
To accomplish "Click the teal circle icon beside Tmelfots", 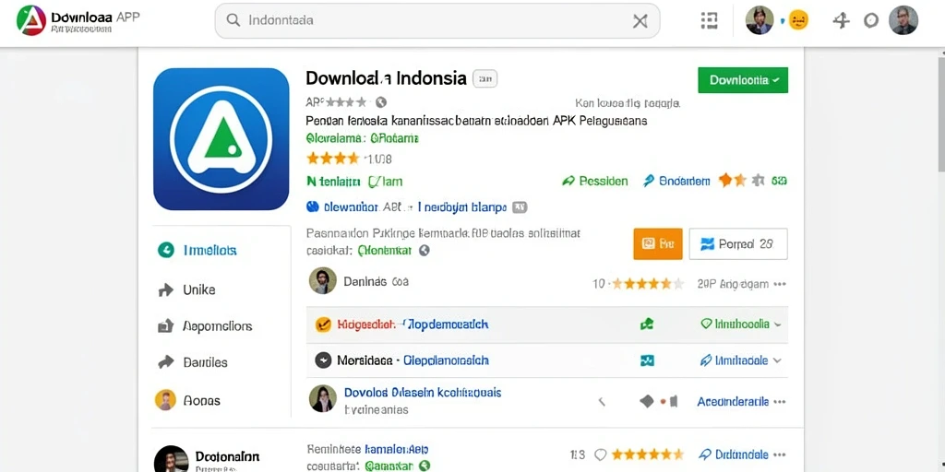I will (x=165, y=251).
